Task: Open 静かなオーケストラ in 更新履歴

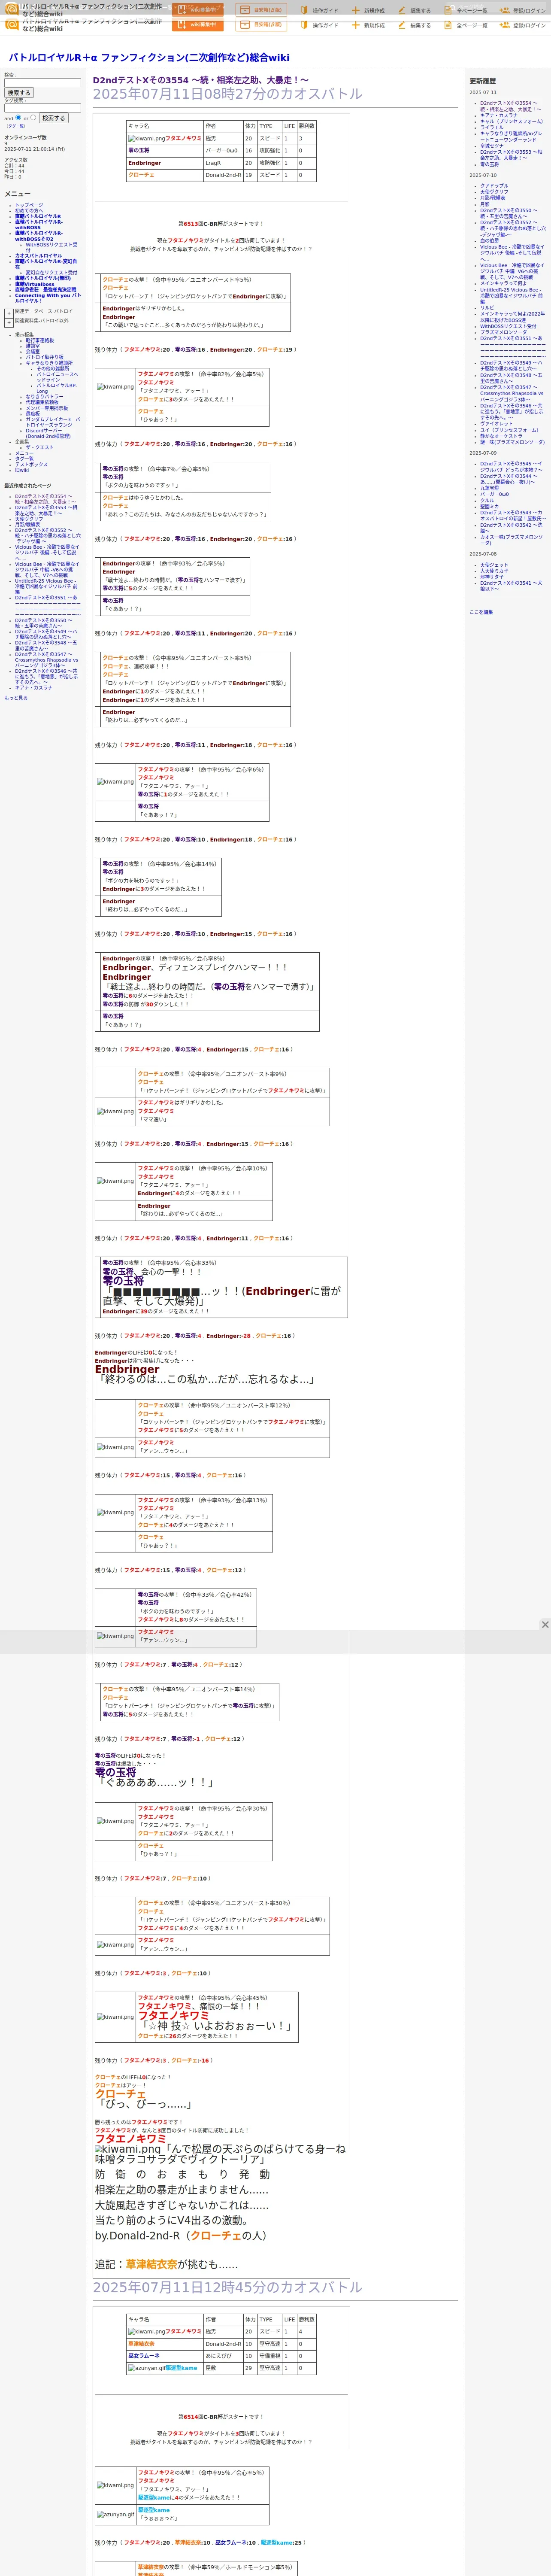Action: pyautogui.click(x=501, y=436)
